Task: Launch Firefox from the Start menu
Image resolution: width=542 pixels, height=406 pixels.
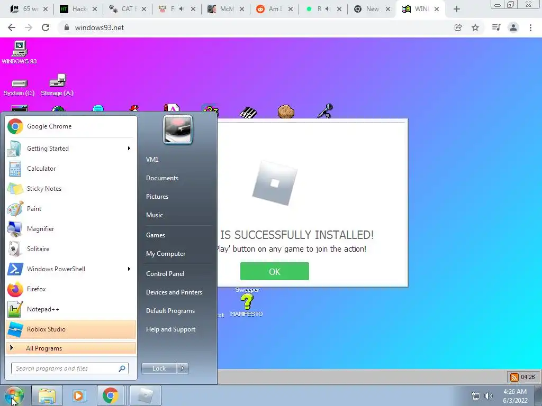Action: tap(71, 289)
